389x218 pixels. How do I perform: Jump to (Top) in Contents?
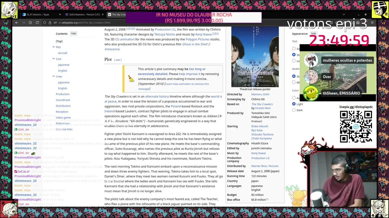tap(59, 41)
